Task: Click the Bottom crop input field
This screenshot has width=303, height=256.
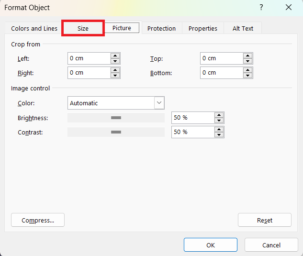Action: (222, 73)
